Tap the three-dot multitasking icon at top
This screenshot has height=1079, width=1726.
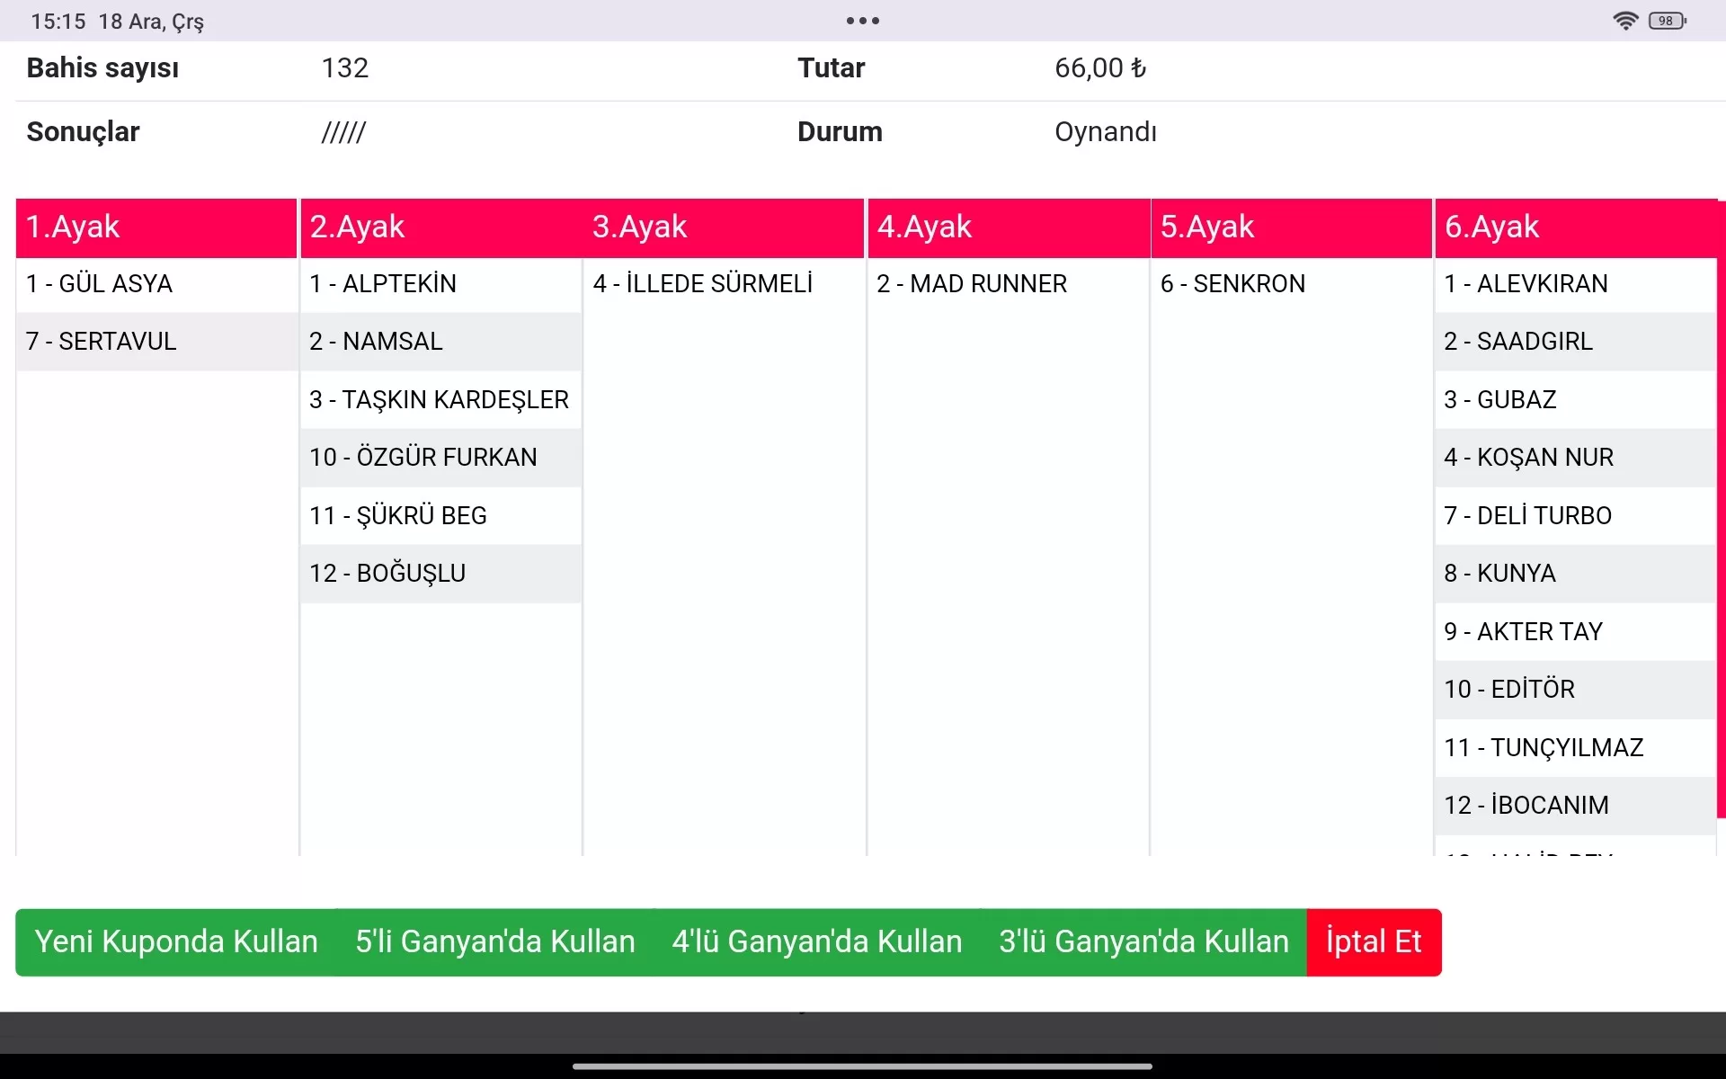coord(862,21)
